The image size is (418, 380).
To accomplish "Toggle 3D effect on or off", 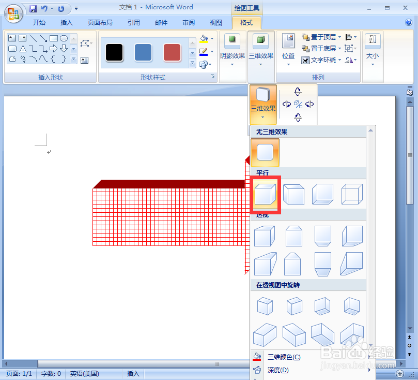I will (x=298, y=104).
